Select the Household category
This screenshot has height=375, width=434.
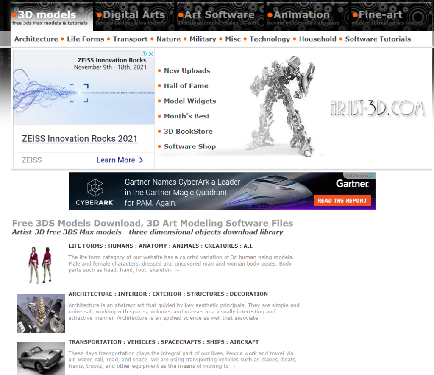(x=318, y=39)
